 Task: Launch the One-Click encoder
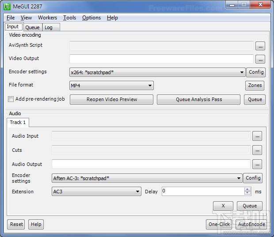[219, 224]
